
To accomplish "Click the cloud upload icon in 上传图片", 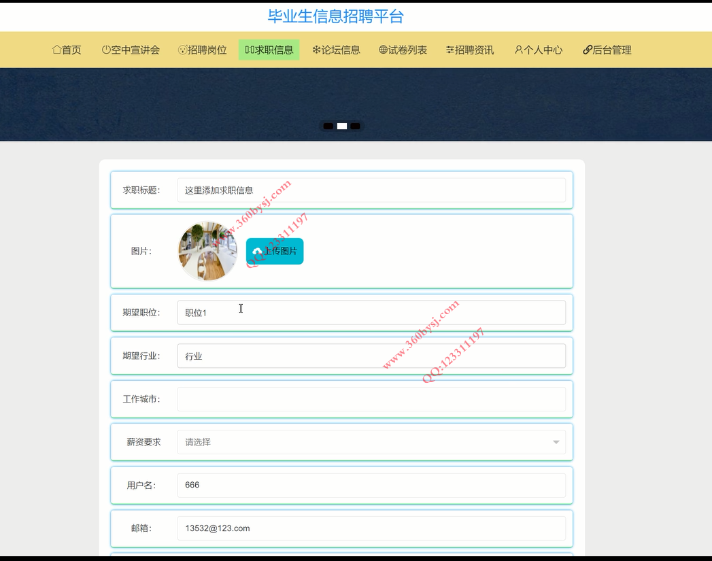I will pyautogui.click(x=257, y=251).
